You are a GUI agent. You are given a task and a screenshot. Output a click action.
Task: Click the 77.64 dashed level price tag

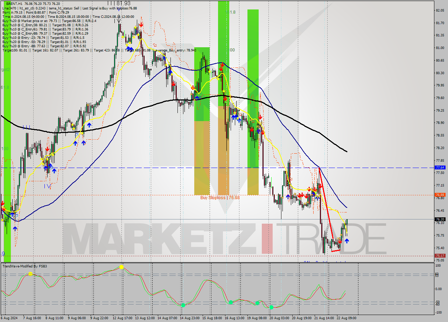(440, 168)
